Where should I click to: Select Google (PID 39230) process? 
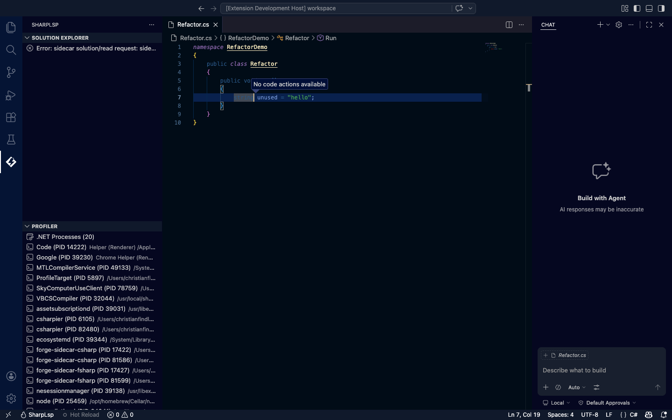pos(92,257)
